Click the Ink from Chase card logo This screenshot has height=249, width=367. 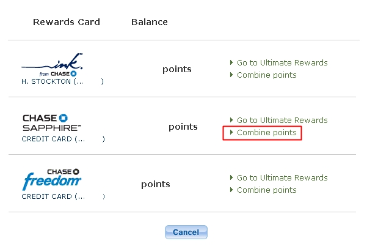[x=52, y=65]
